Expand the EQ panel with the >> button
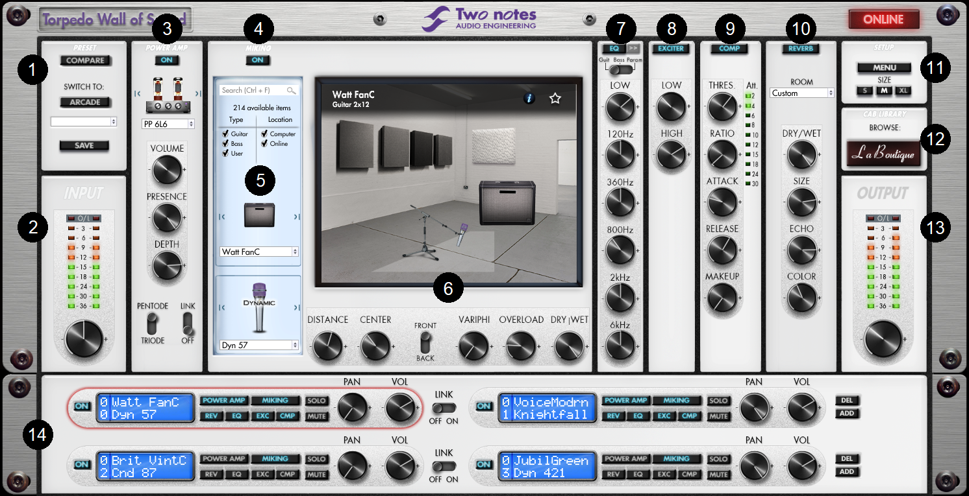This screenshot has height=496, width=969. coord(633,48)
